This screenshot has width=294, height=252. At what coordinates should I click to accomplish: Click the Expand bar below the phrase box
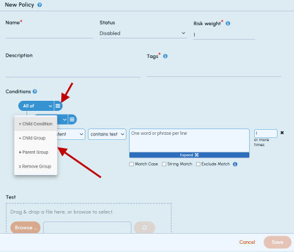click(x=189, y=155)
